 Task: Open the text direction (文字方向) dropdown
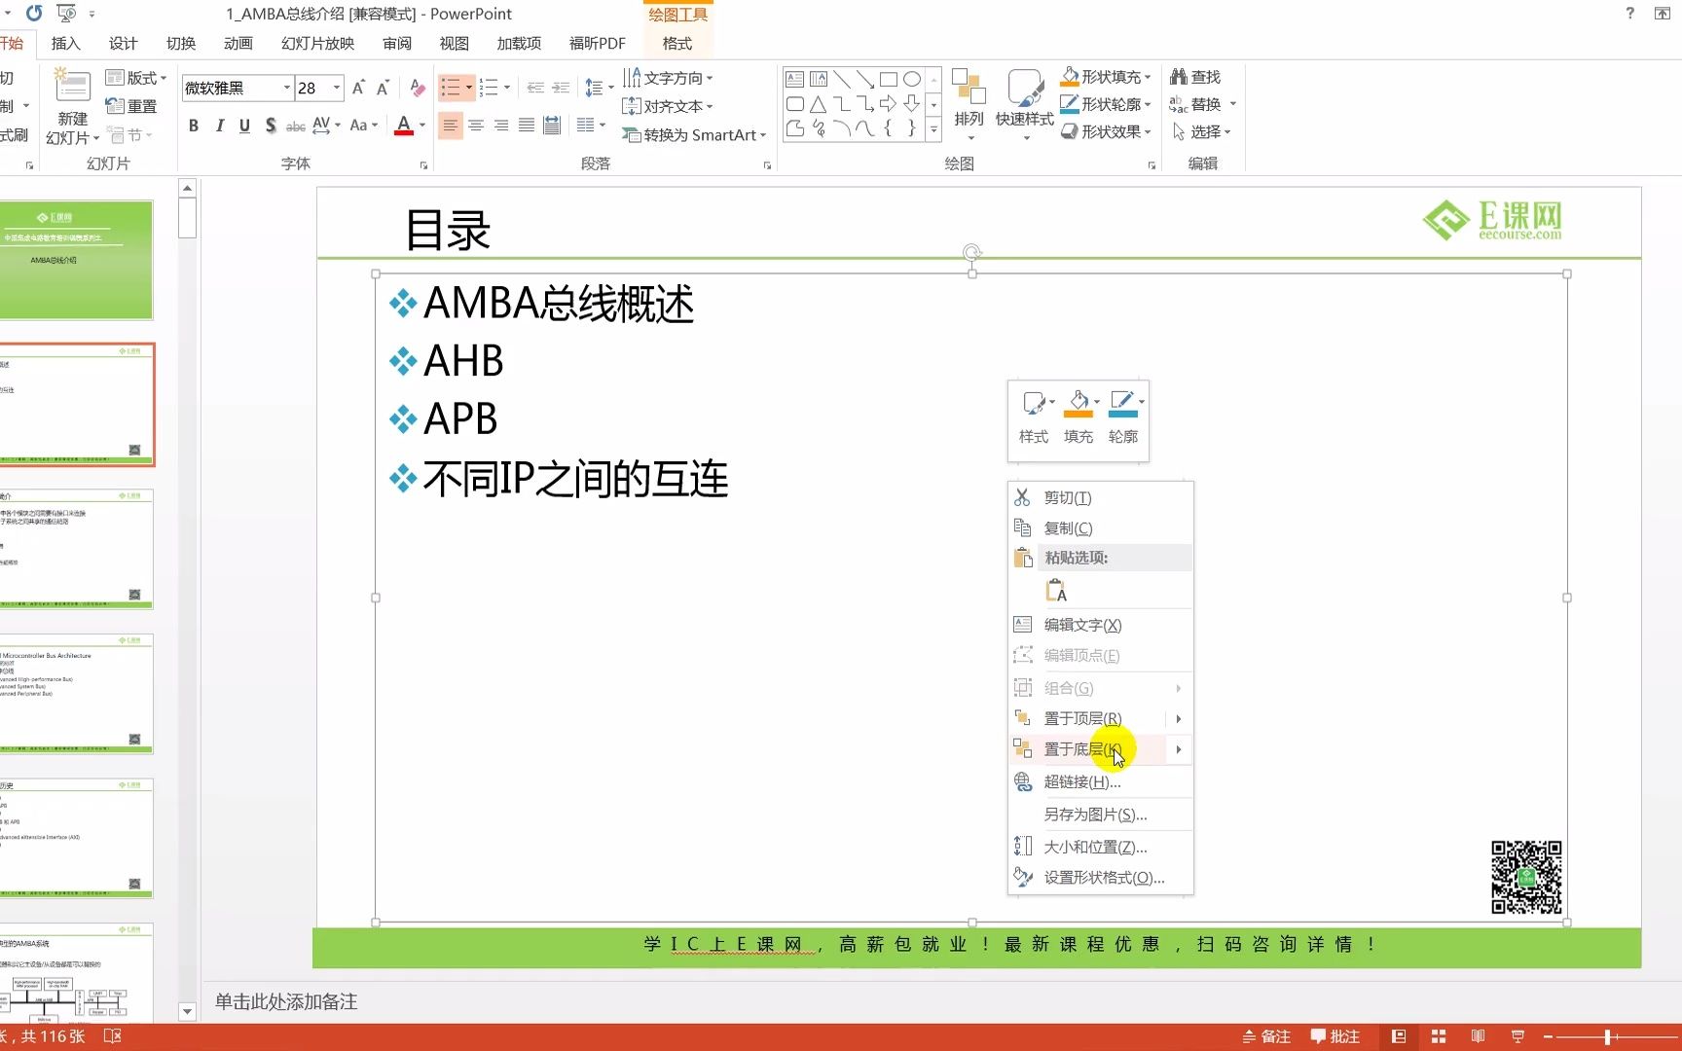pos(668,78)
